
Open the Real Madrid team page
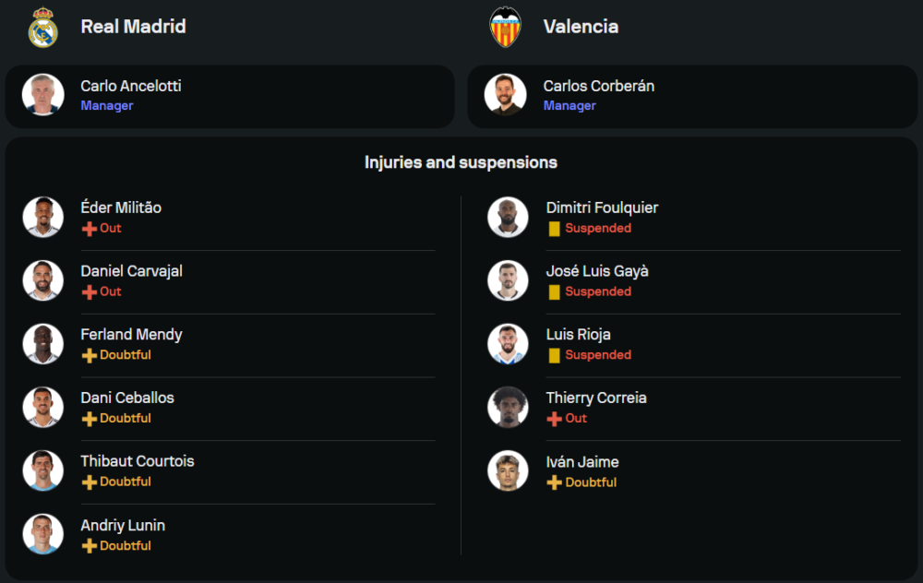pyautogui.click(x=133, y=27)
